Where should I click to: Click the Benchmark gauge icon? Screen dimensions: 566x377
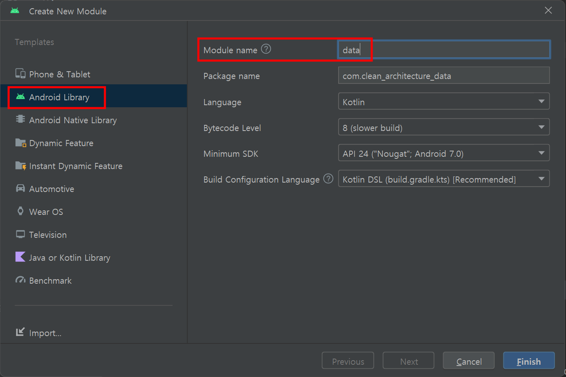(20, 280)
